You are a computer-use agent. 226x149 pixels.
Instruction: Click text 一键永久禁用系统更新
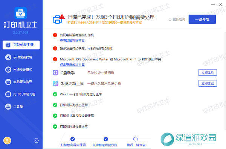104,83
